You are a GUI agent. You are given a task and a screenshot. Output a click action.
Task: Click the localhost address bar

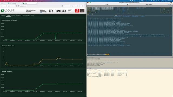pos(40,6)
